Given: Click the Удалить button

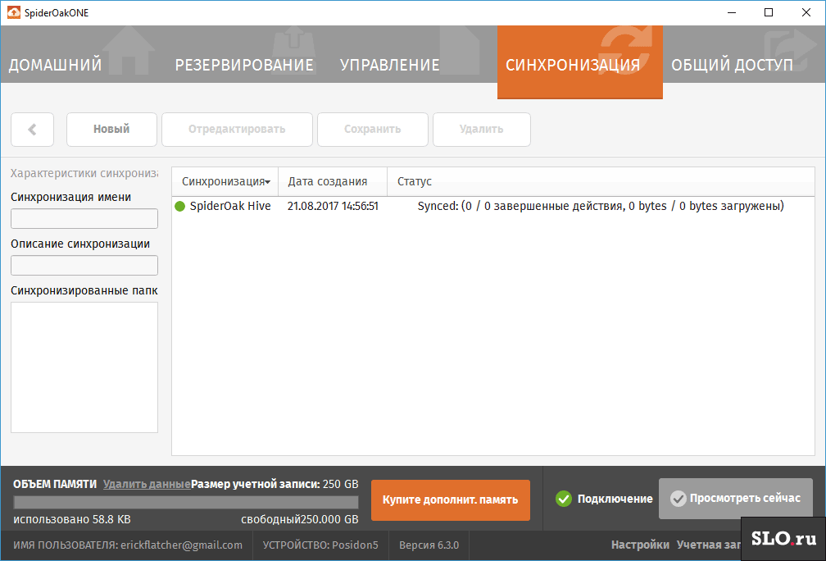Looking at the screenshot, I should 482,130.
